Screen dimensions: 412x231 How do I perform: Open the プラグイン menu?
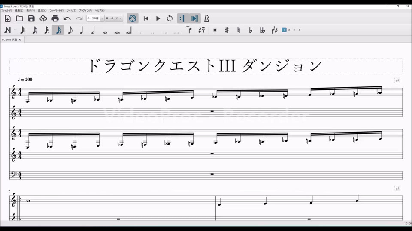(x=85, y=10)
